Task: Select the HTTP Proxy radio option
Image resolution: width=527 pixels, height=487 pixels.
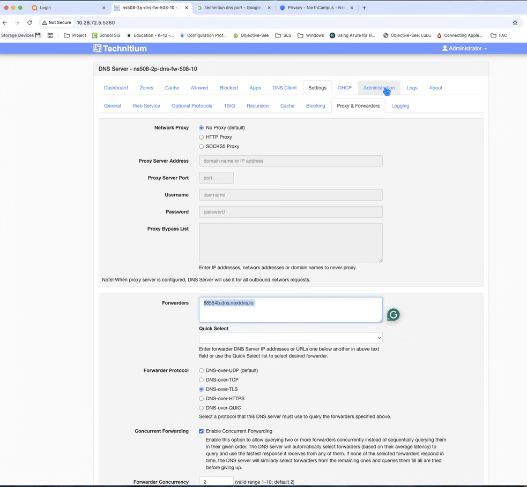Action: coord(202,137)
